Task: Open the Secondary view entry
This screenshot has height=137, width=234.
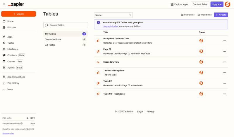Action: click(161, 62)
